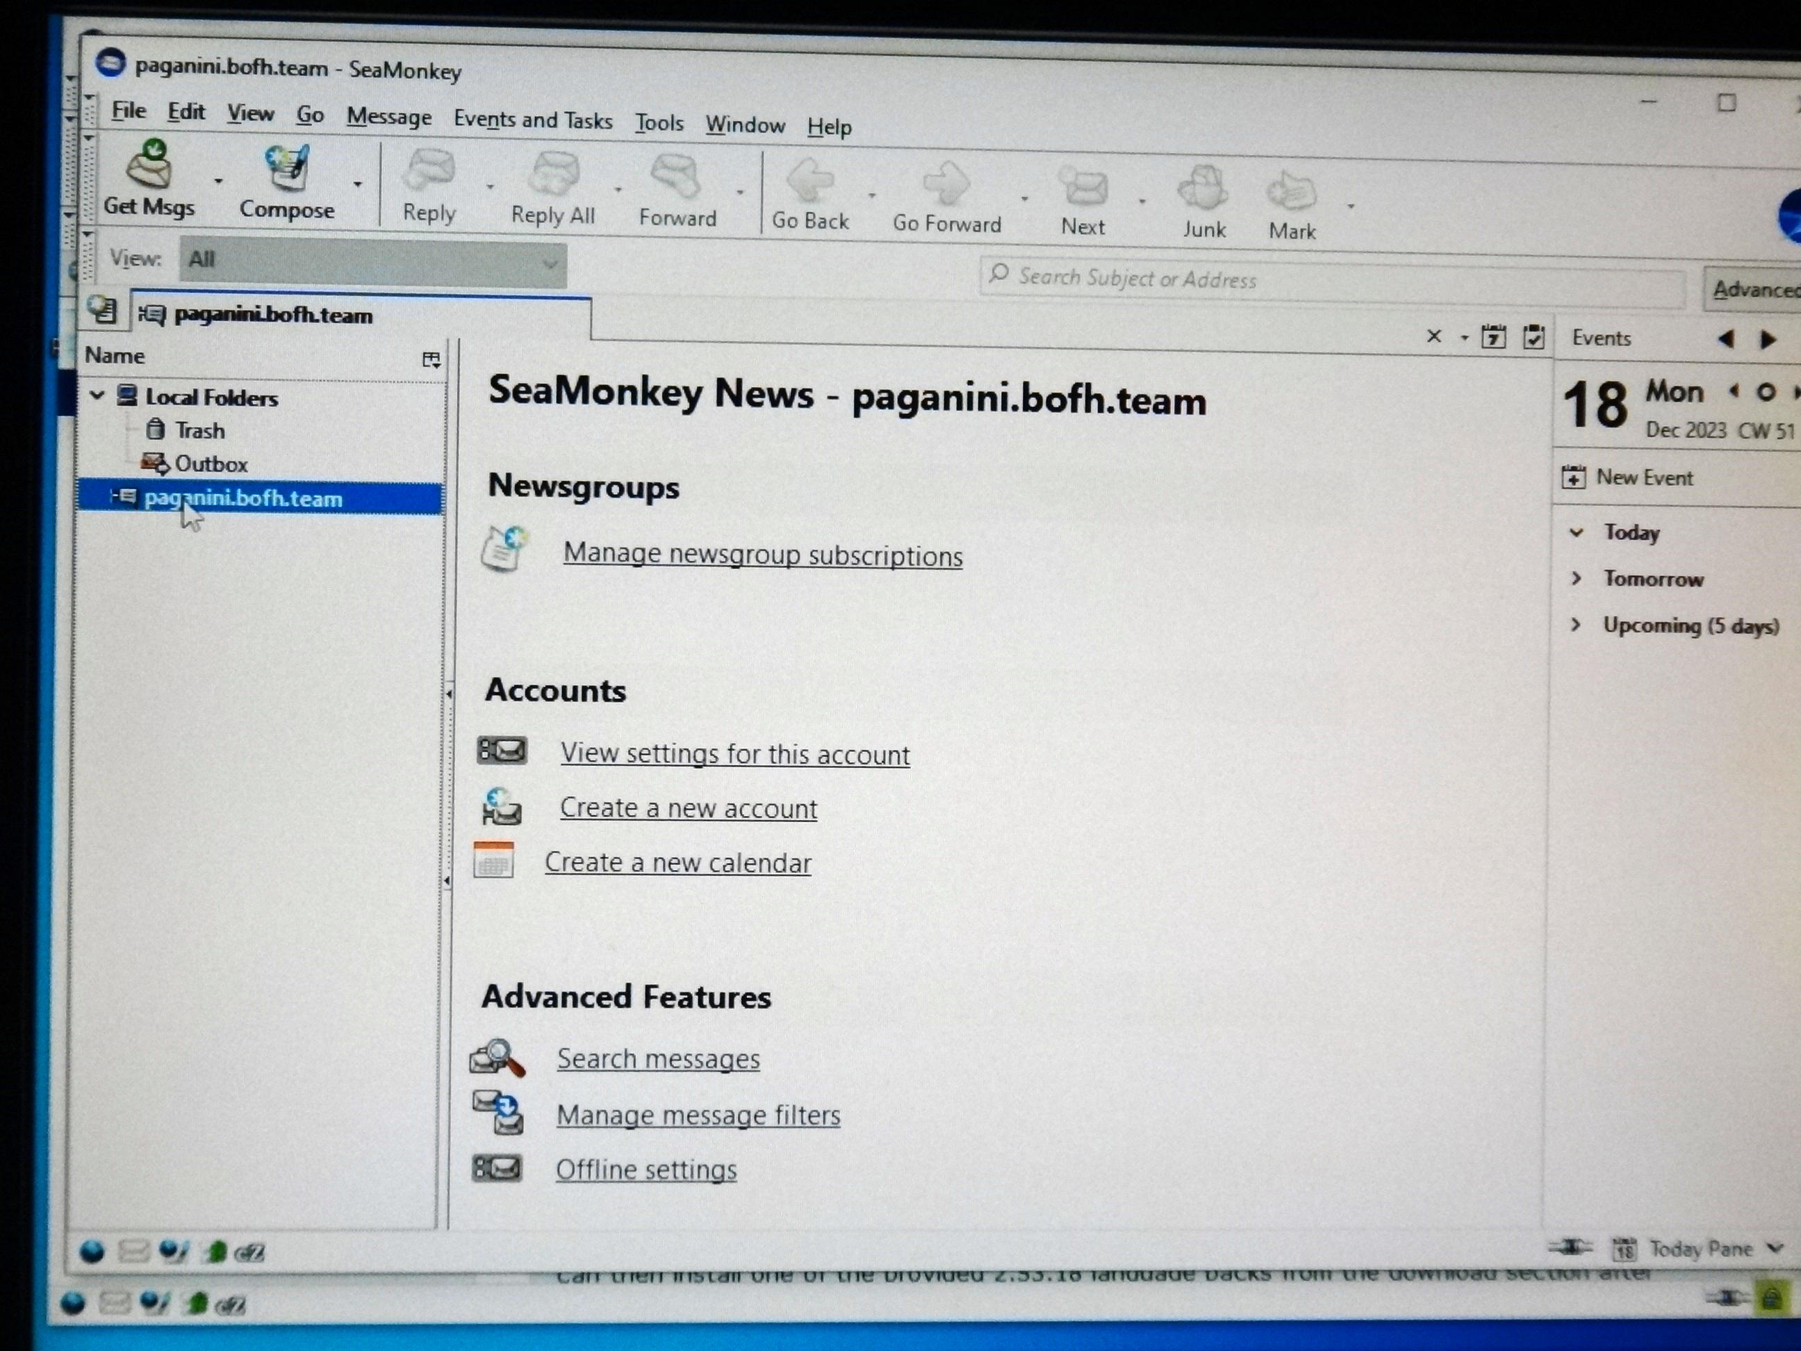This screenshot has height=1351, width=1801.
Task: Select paganini.bofh.team in folder tree
Action: click(x=259, y=498)
